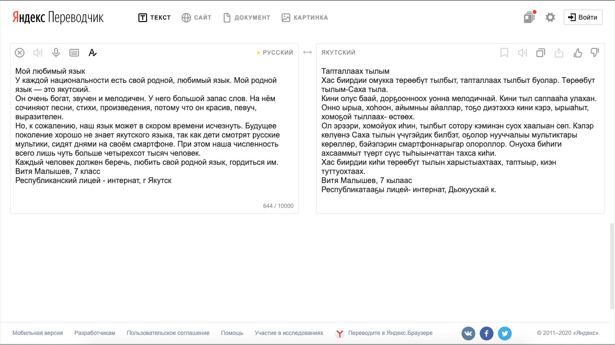Select the ТЕКСТ tab
615x345 pixels.
tap(154, 18)
